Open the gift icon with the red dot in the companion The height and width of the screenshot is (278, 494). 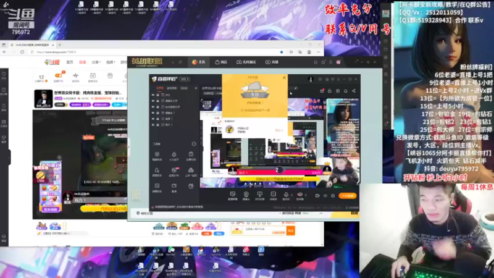click(x=322, y=91)
